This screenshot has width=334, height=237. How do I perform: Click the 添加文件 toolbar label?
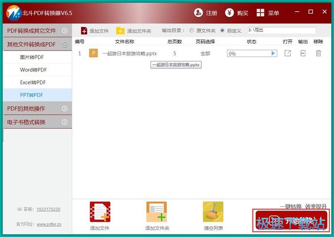pyautogui.click(x=99, y=31)
